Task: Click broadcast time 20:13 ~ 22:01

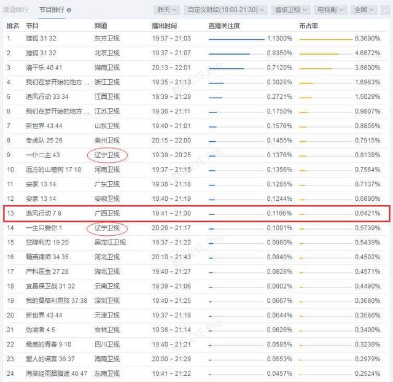Action: pos(171,68)
